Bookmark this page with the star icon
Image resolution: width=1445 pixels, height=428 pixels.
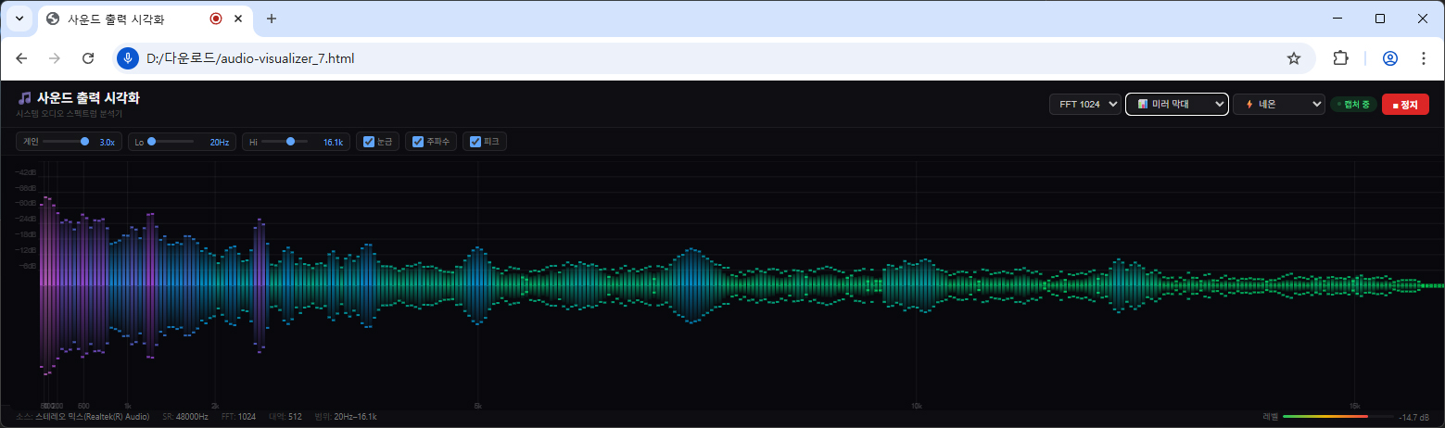tap(1294, 58)
